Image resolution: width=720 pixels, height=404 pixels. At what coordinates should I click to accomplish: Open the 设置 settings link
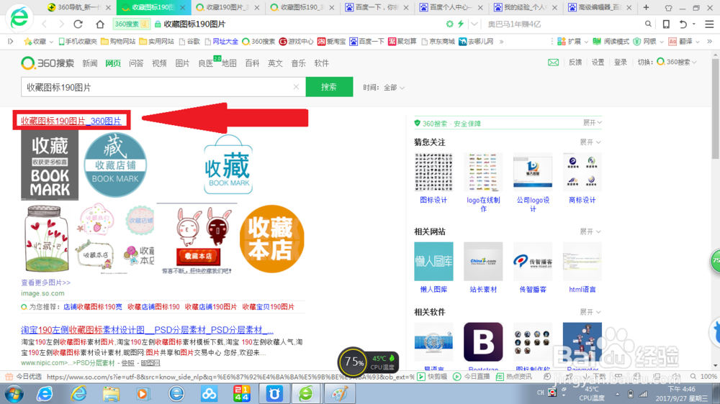(x=598, y=63)
